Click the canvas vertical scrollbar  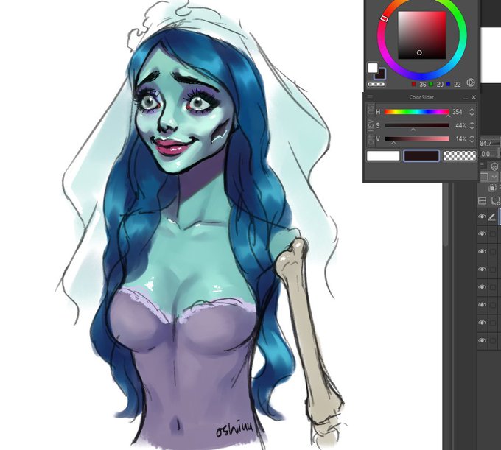coord(446,214)
